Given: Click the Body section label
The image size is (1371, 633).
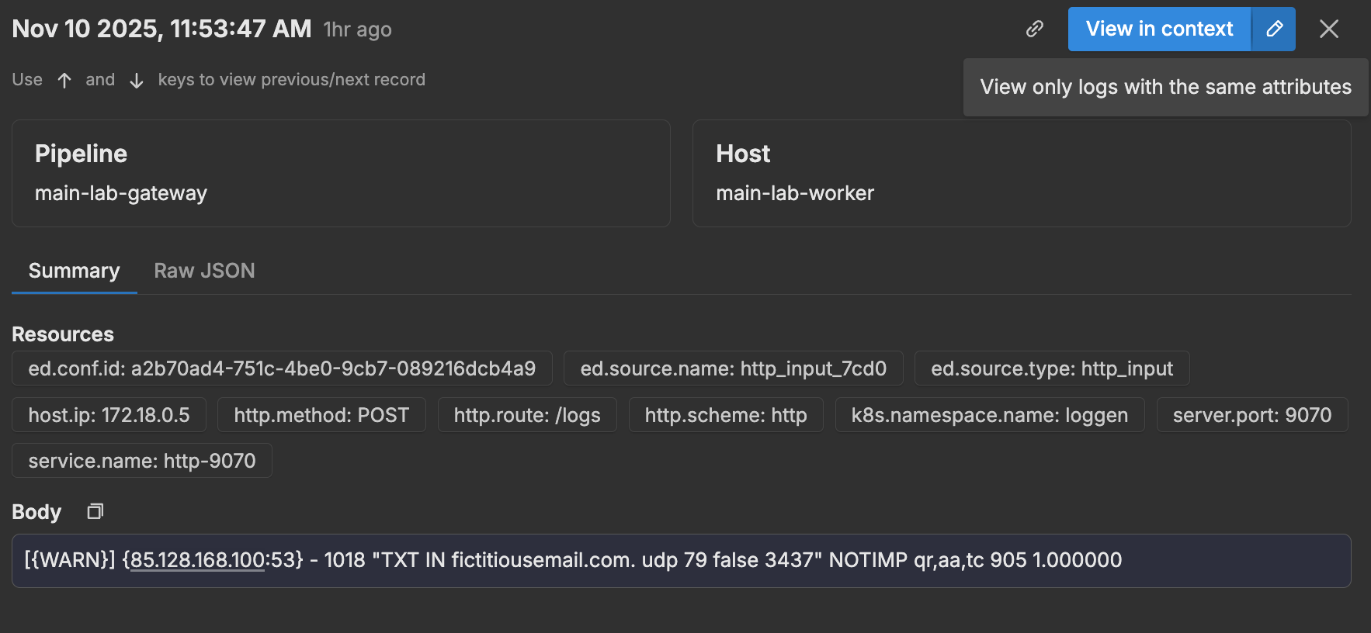Looking at the screenshot, I should coord(36,512).
